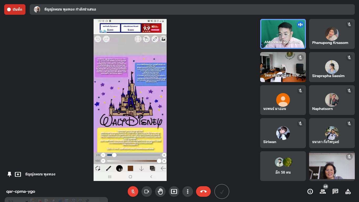
Task: Click the brush size slider handle
Action: pyautogui.click(x=114, y=155)
